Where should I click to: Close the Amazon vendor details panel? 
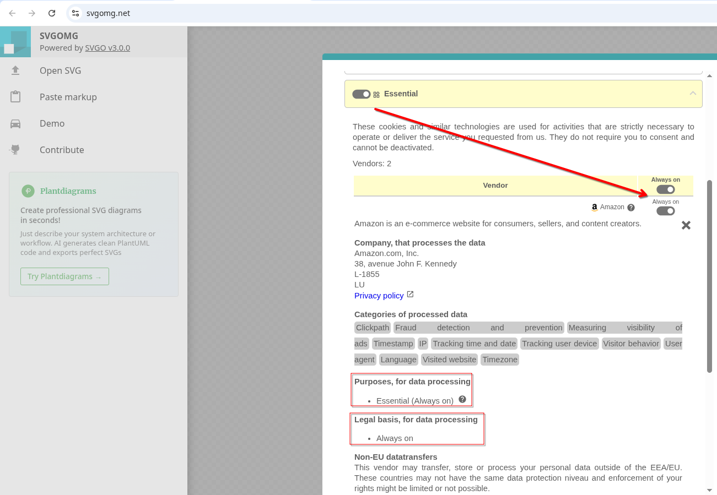tap(686, 225)
